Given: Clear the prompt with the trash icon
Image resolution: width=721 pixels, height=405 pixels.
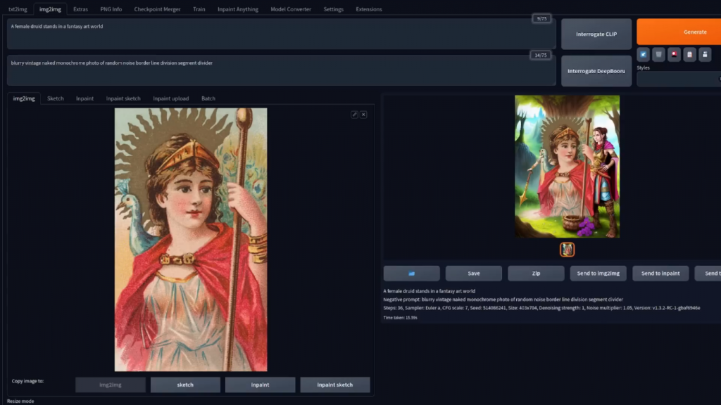Looking at the screenshot, I should (x=659, y=54).
